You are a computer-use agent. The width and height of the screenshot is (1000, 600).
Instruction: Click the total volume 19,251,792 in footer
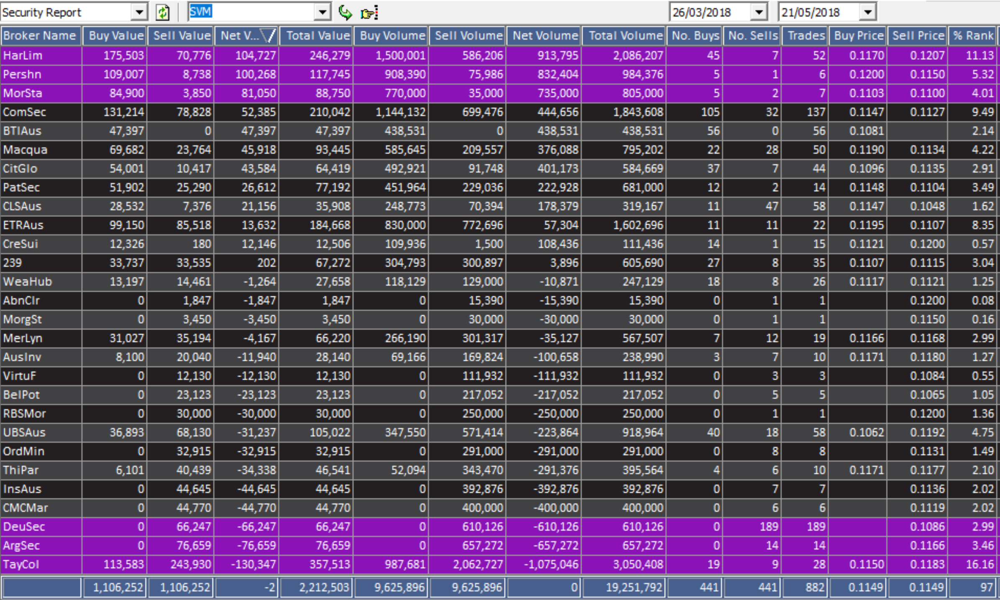[624, 587]
